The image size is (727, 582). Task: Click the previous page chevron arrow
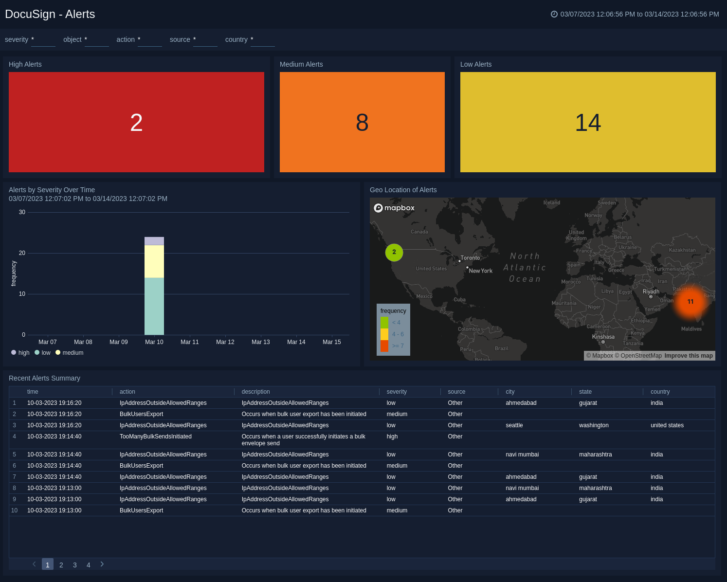pos(34,564)
